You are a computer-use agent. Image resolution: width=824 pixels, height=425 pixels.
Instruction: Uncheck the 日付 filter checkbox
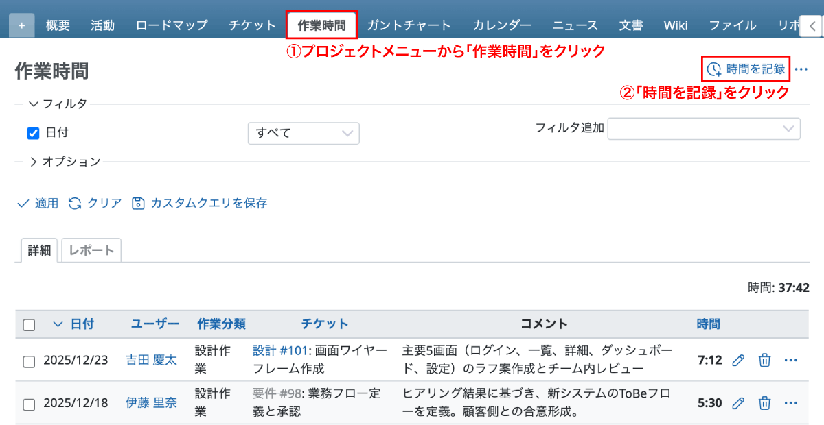pos(33,133)
